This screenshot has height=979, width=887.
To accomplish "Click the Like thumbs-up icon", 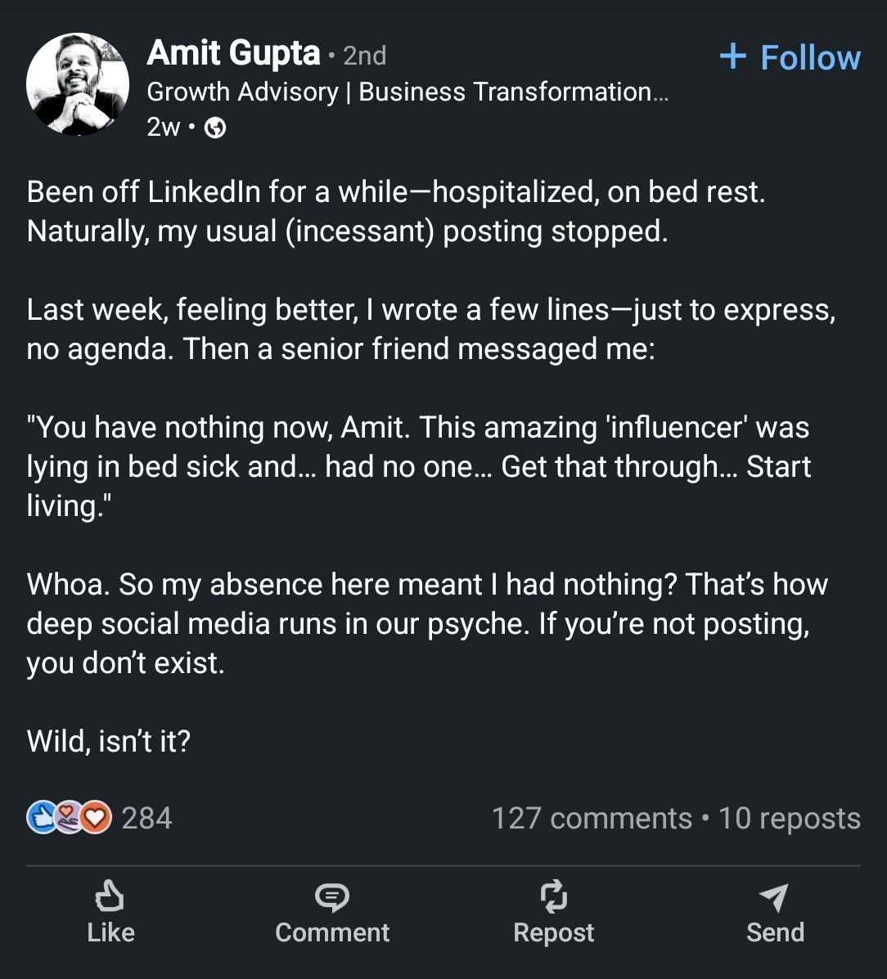I will tap(110, 896).
